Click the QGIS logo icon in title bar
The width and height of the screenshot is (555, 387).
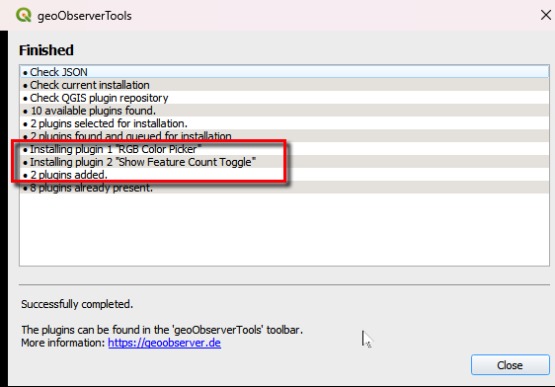coord(24,15)
